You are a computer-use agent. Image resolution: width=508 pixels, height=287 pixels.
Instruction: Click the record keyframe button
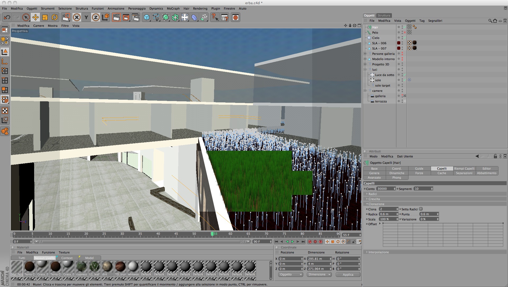(310, 242)
